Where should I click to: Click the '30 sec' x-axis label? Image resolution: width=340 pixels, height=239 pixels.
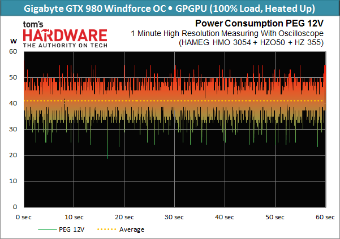[174, 217]
